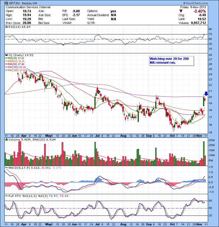
Task: Click the MACD(8,17,9) indicator label
Action: pyautogui.click(x=19, y=168)
